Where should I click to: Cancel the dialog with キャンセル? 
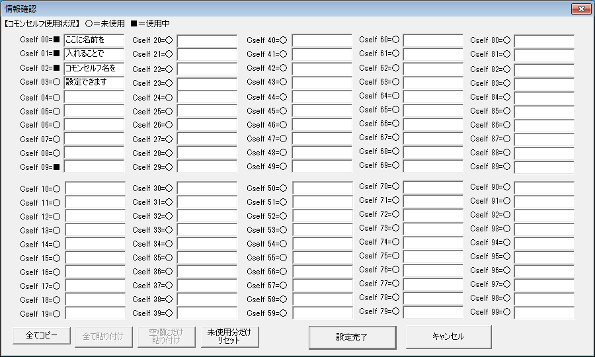point(448,337)
